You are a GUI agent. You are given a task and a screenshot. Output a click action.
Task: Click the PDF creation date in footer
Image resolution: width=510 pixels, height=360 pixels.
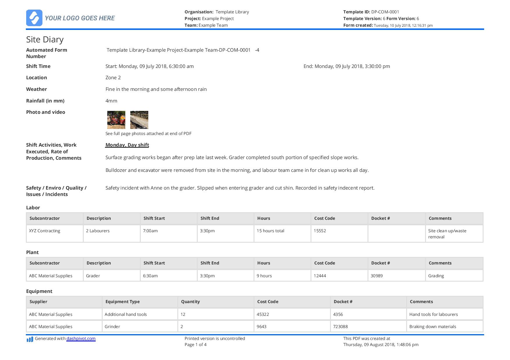(x=381, y=345)
